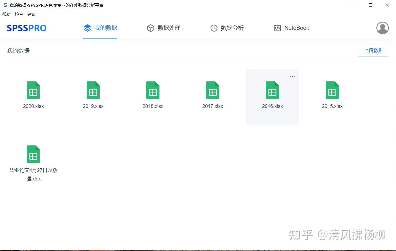Open the 2015.xlsx spreadsheet icon
396x251 pixels.
[x=332, y=90]
